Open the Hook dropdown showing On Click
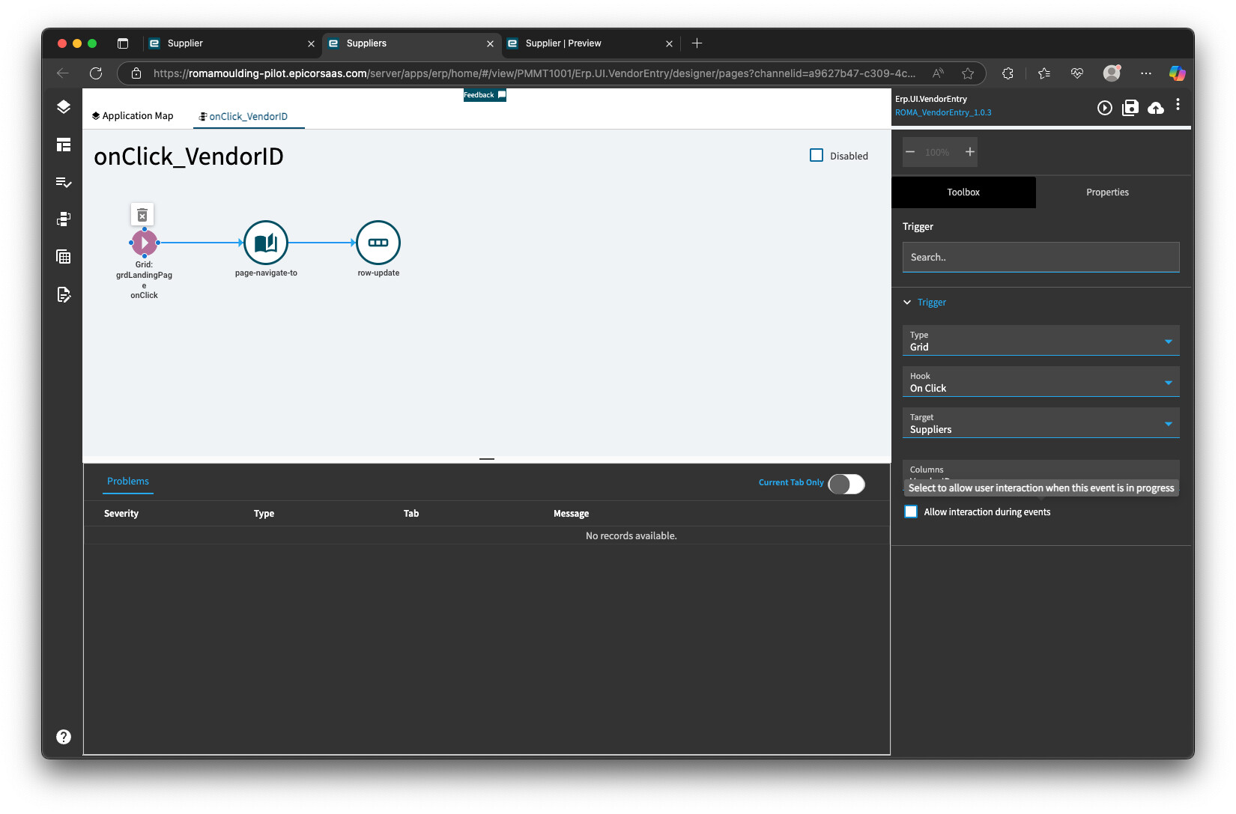Image resolution: width=1236 pixels, height=814 pixels. (x=1040, y=381)
